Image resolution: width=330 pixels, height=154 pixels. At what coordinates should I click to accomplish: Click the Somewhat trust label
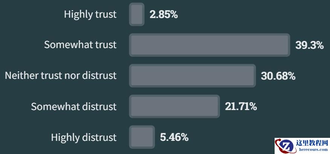pos(80,45)
